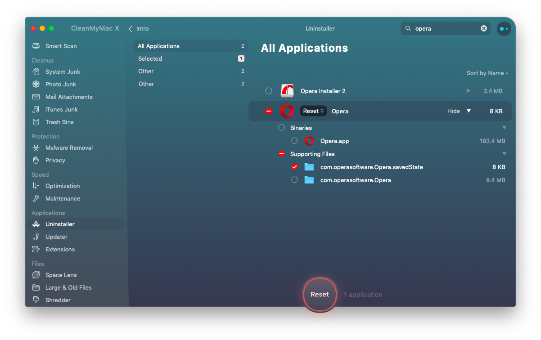Viewport: 541px width, 340px height.
Task: Toggle the Opera application selection checkbox
Action: (269, 111)
